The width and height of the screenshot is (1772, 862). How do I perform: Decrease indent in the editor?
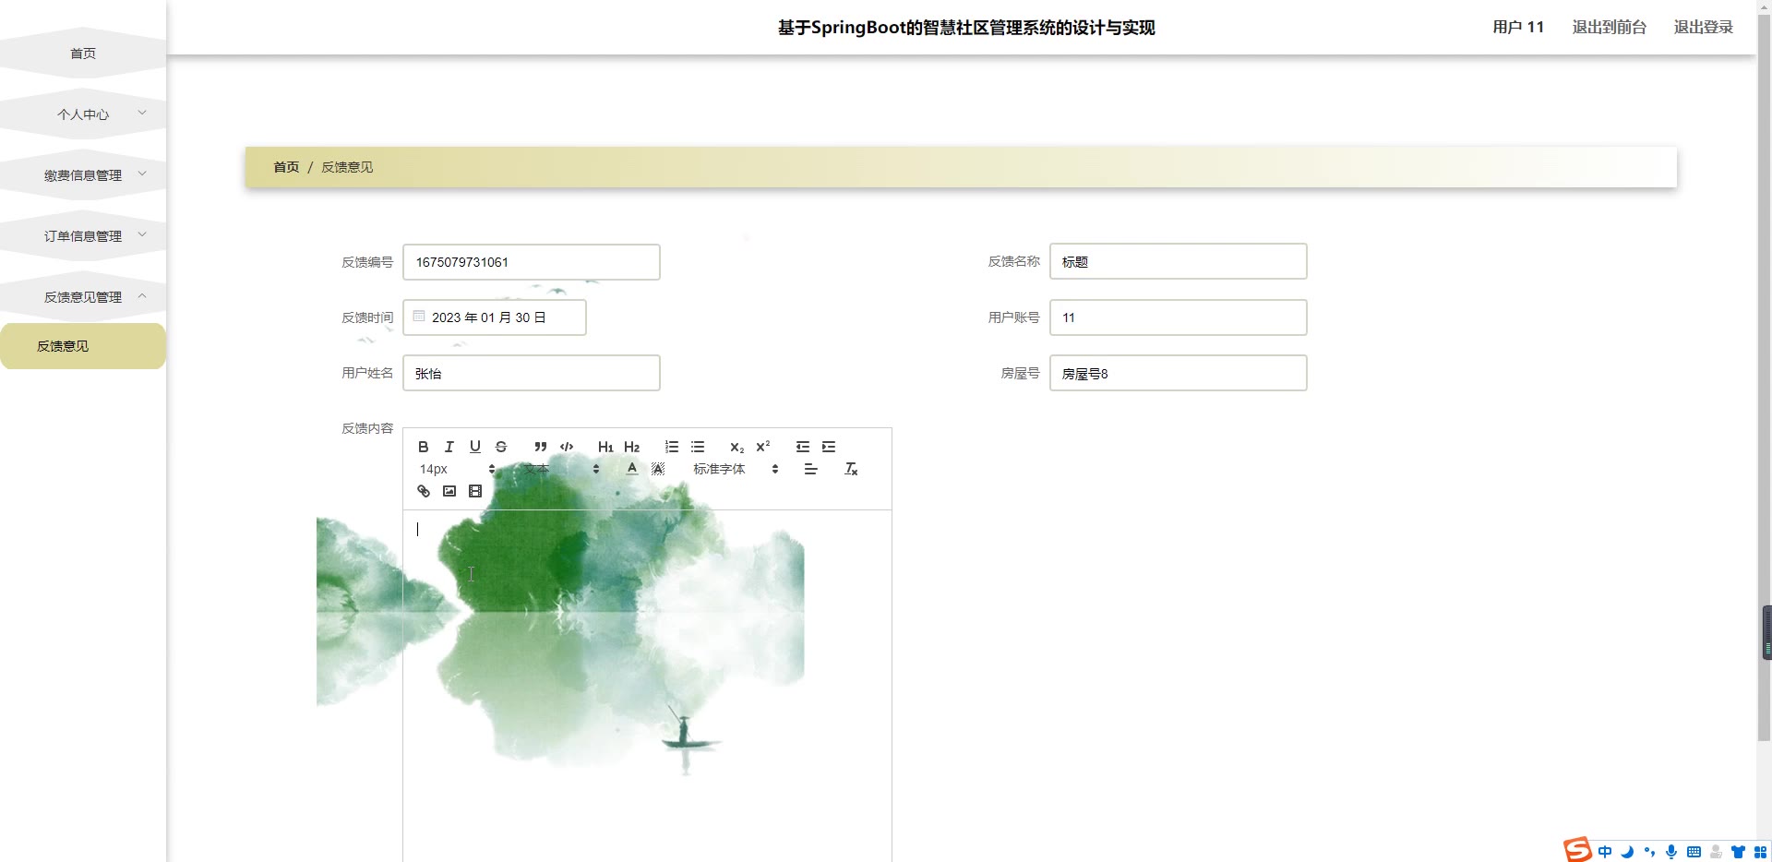click(x=803, y=447)
